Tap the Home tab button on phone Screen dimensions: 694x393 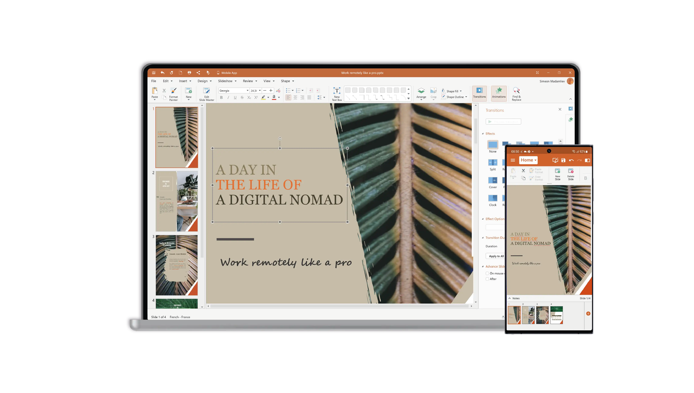pos(528,160)
